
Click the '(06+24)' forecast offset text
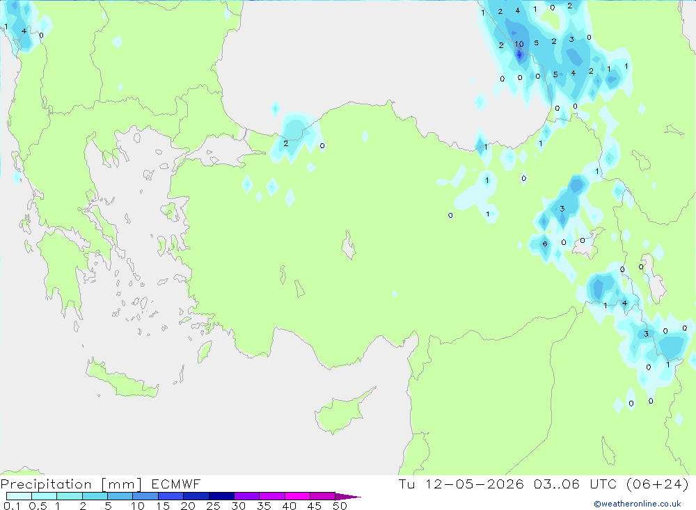(658, 484)
